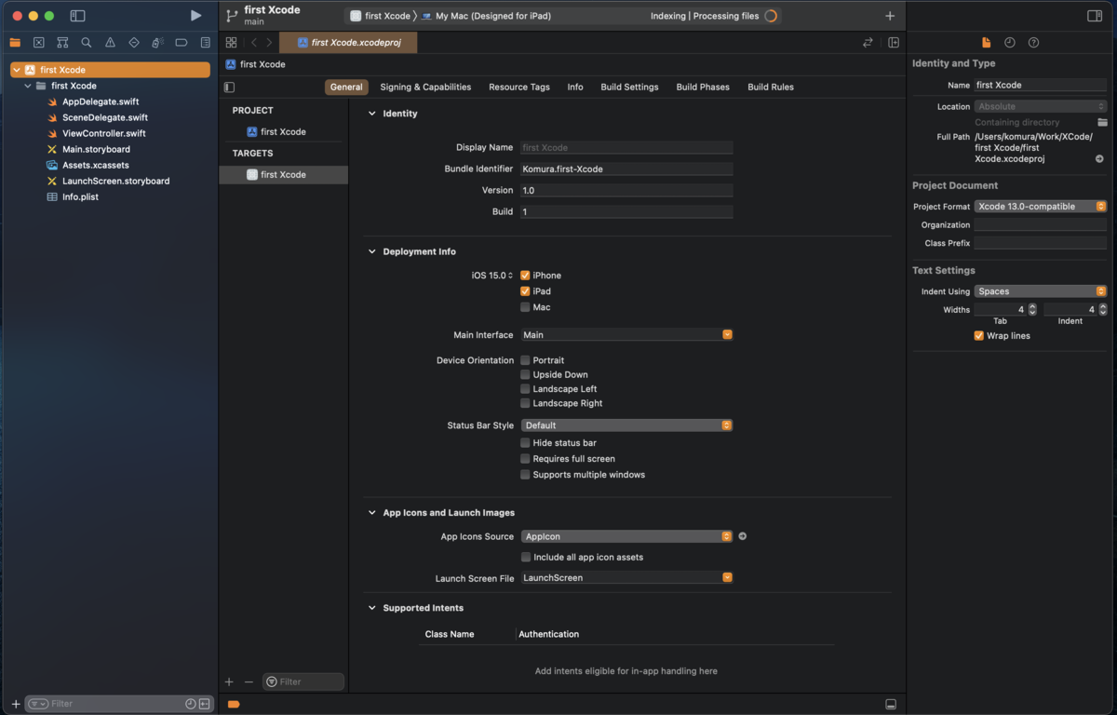Add a new file in the navigator with the plus button
Screen dimensions: 1117x715
pos(16,704)
